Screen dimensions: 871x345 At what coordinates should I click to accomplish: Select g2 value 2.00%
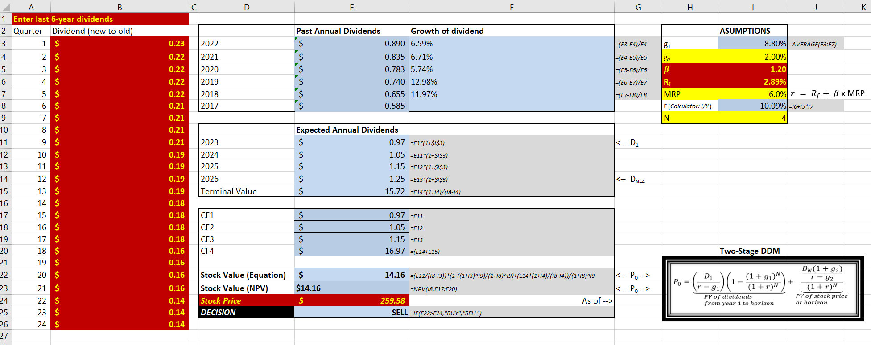pyautogui.click(x=753, y=57)
